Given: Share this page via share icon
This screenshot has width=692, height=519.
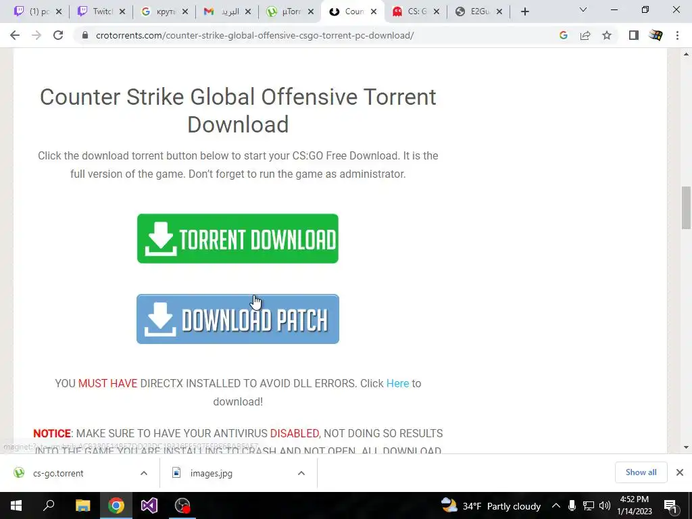Looking at the screenshot, I should point(585,35).
